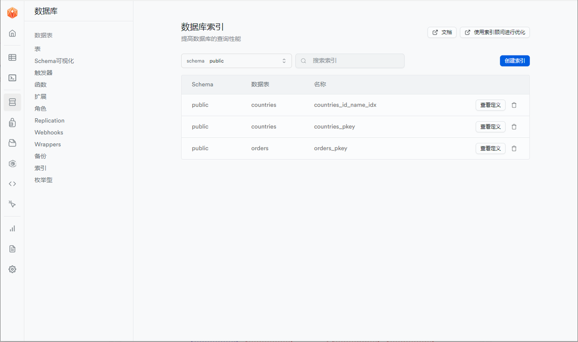The height and width of the screenshot is (342, 578).
Task: Select 触发器 in the database sidebar
Action: point(43,72)
